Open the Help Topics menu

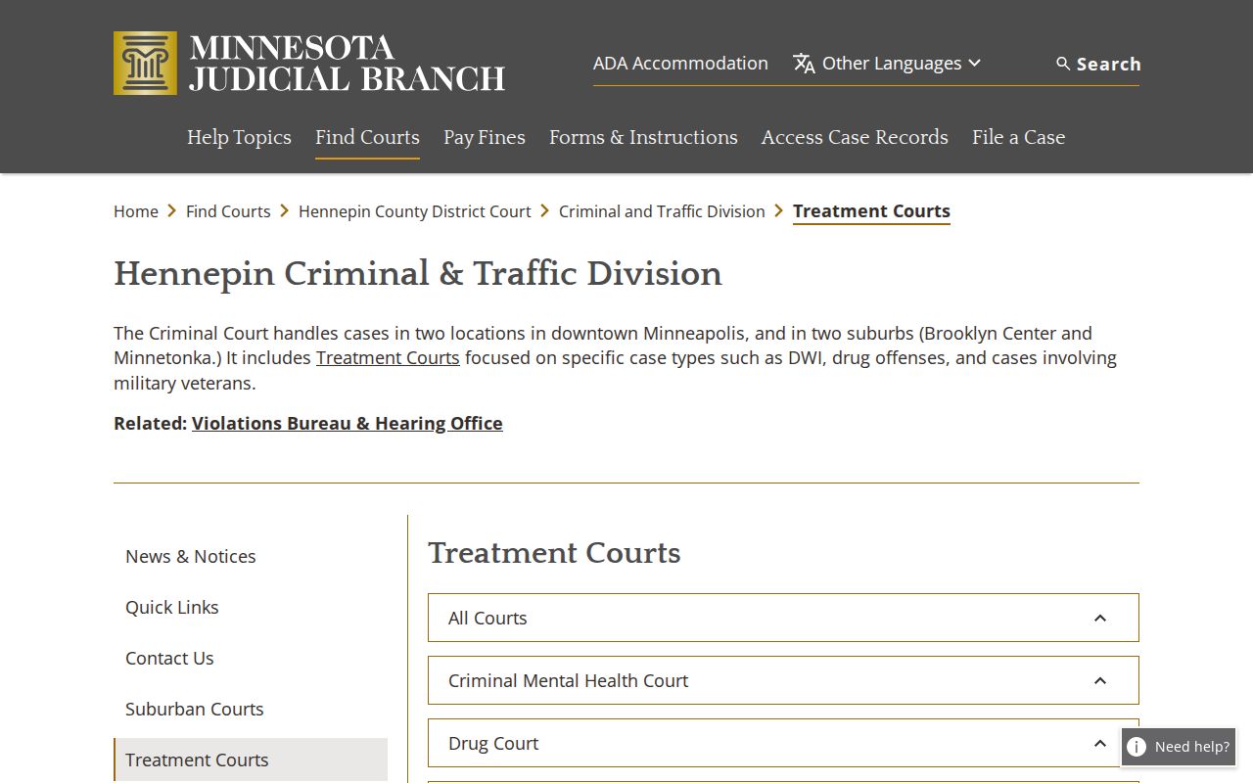tap(239, 137)
